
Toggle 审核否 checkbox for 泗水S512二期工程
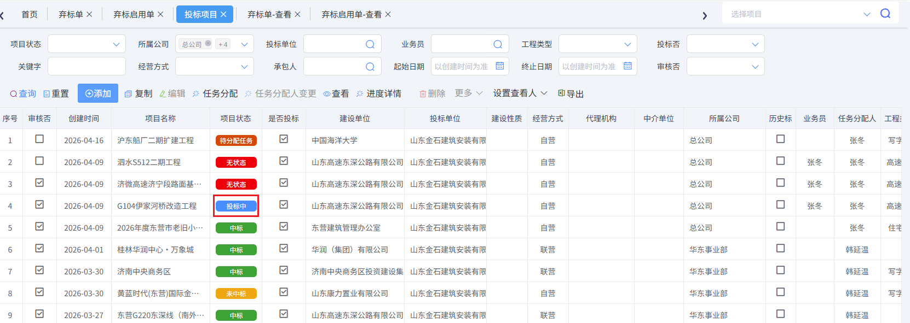pyautogui.click(x=39, y=161)
